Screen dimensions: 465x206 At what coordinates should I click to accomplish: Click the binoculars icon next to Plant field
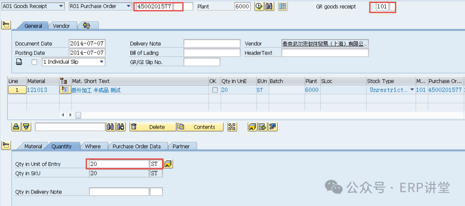pos(270,7)
